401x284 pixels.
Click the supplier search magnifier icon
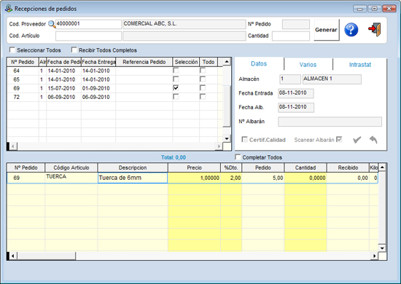point(52,24)
